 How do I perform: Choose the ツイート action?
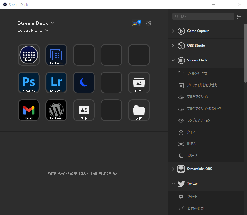[206, 197]
